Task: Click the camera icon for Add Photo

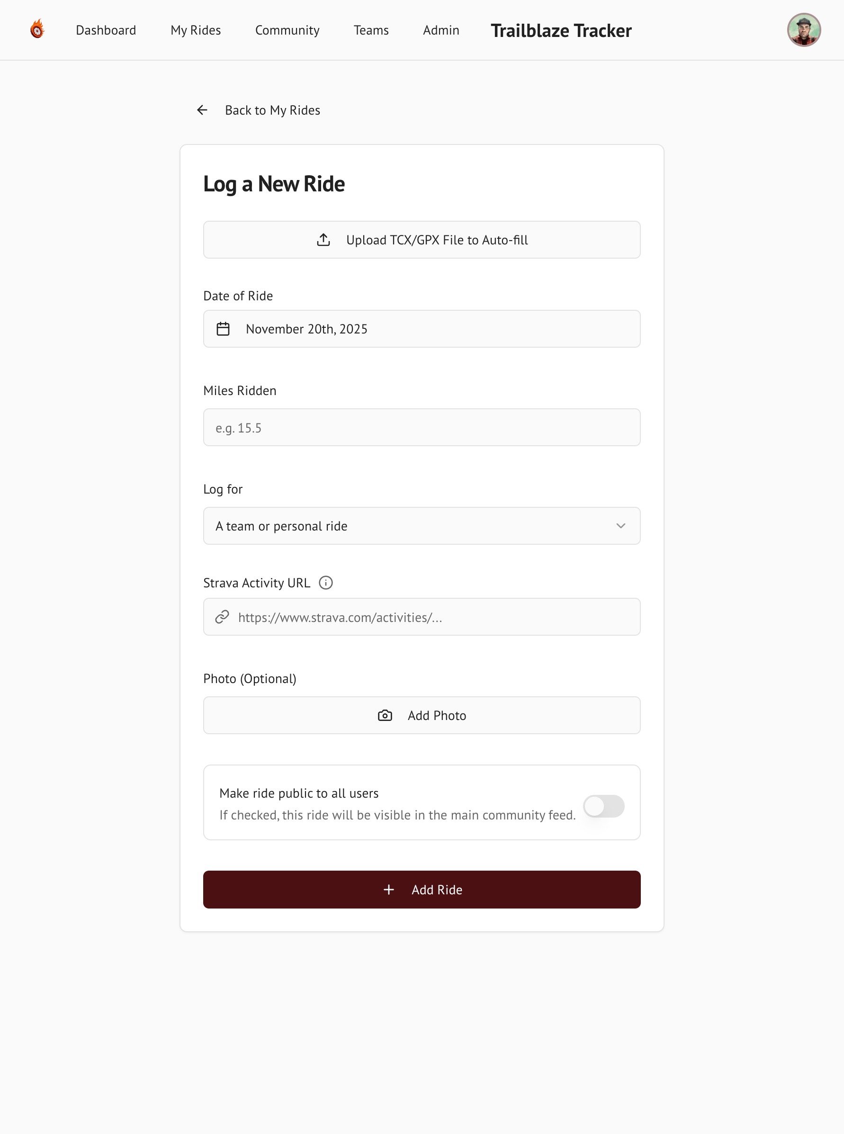Action: click(x=385, y=716)
